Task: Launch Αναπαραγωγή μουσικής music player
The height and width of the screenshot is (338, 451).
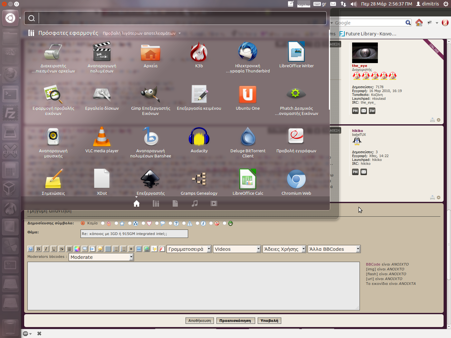Action: pos(53,136)
